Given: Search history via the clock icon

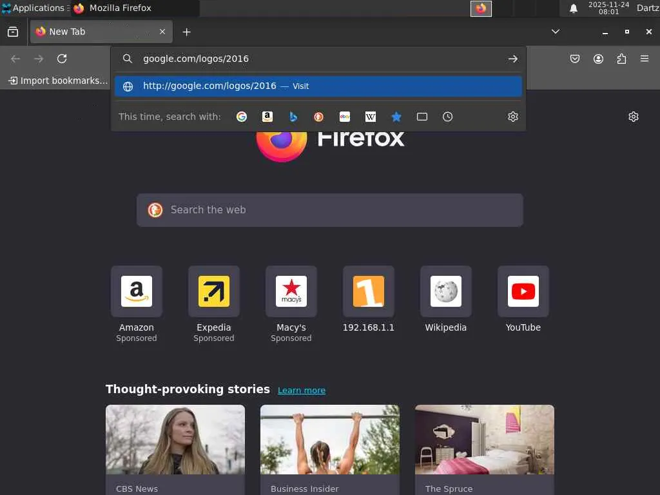Looking at the screenshot, I should [447, 117].
